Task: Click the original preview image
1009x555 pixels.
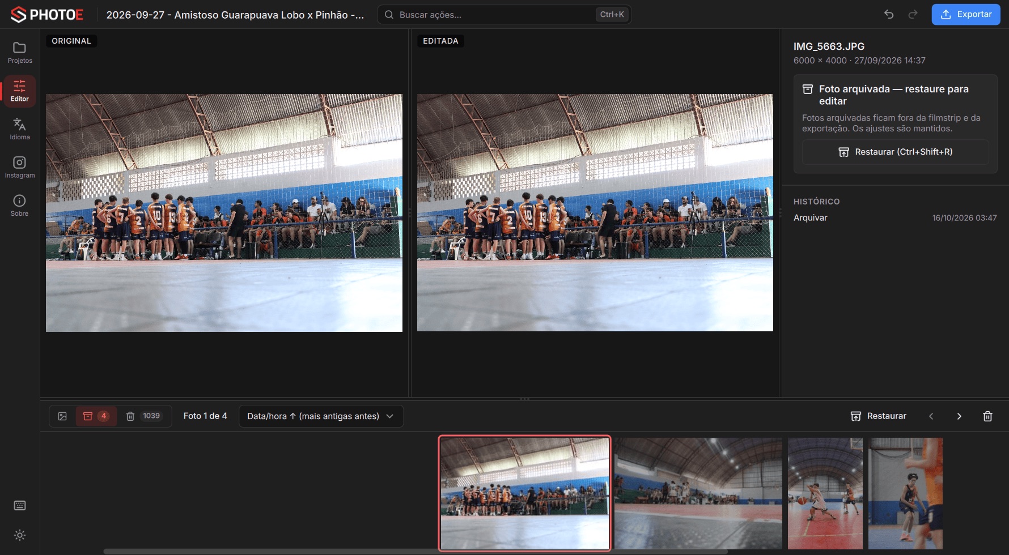Action: click(x=224, y=213)
